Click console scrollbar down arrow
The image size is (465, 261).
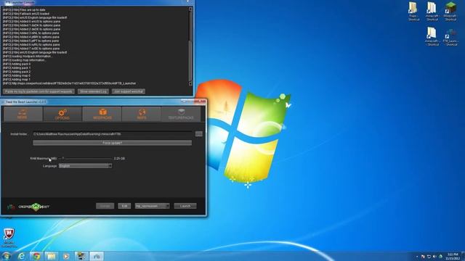point(190,84)
